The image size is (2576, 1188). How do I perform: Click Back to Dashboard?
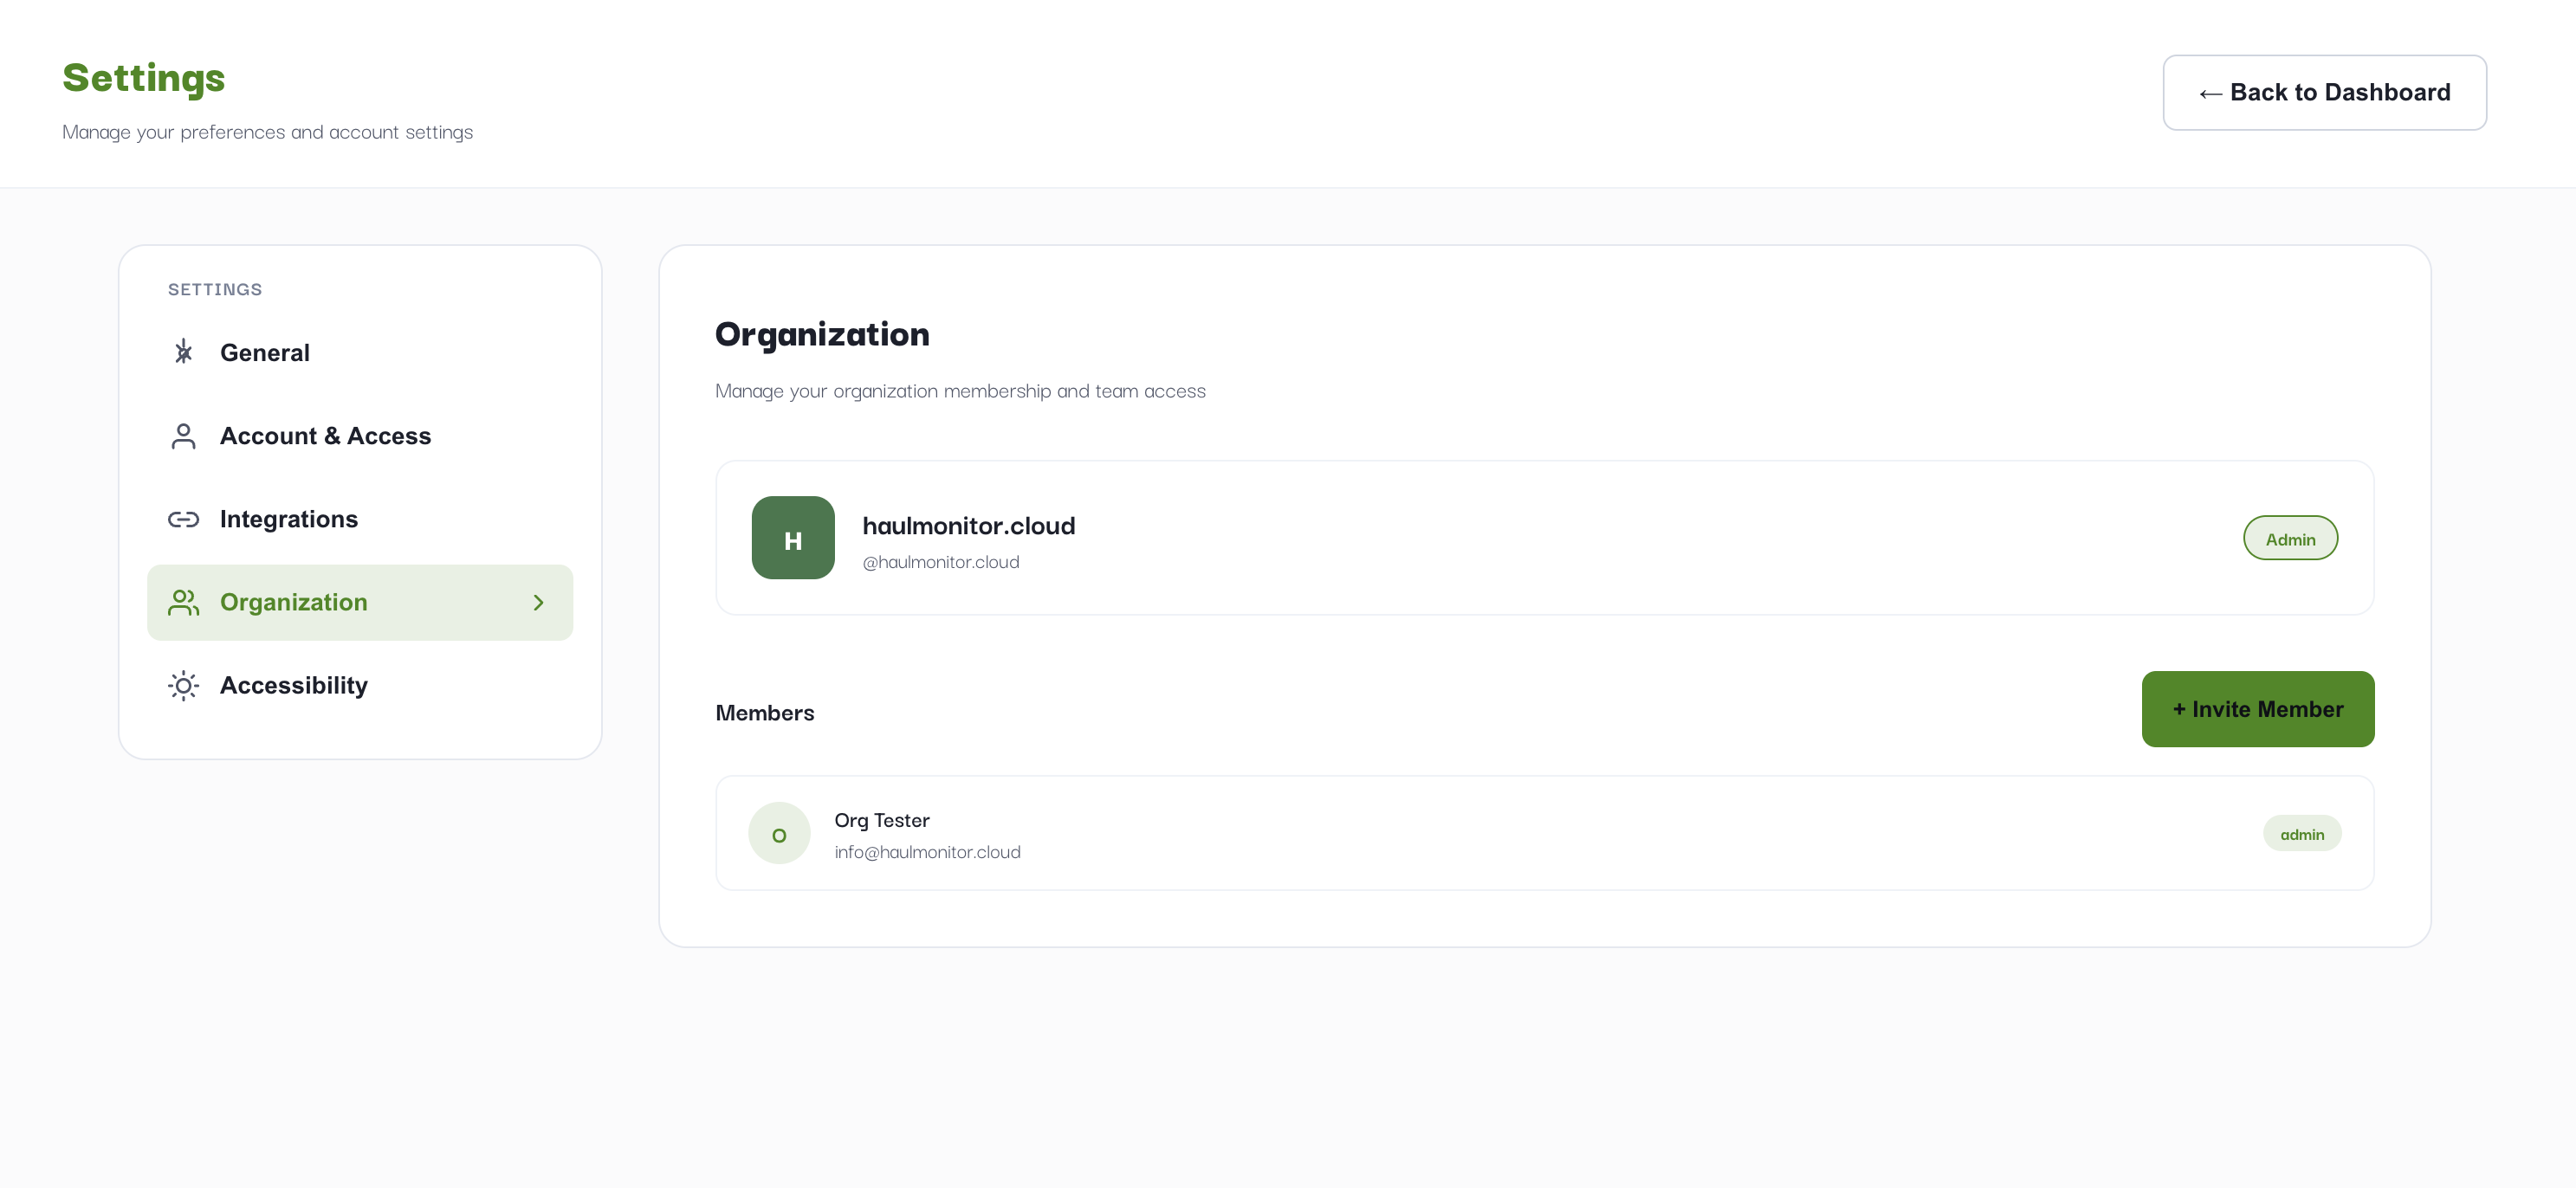point(2324,92)
